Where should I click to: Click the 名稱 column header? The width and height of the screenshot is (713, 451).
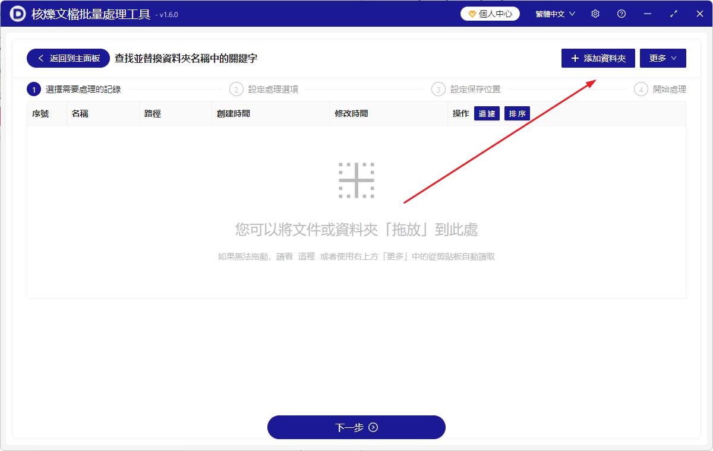79,113
